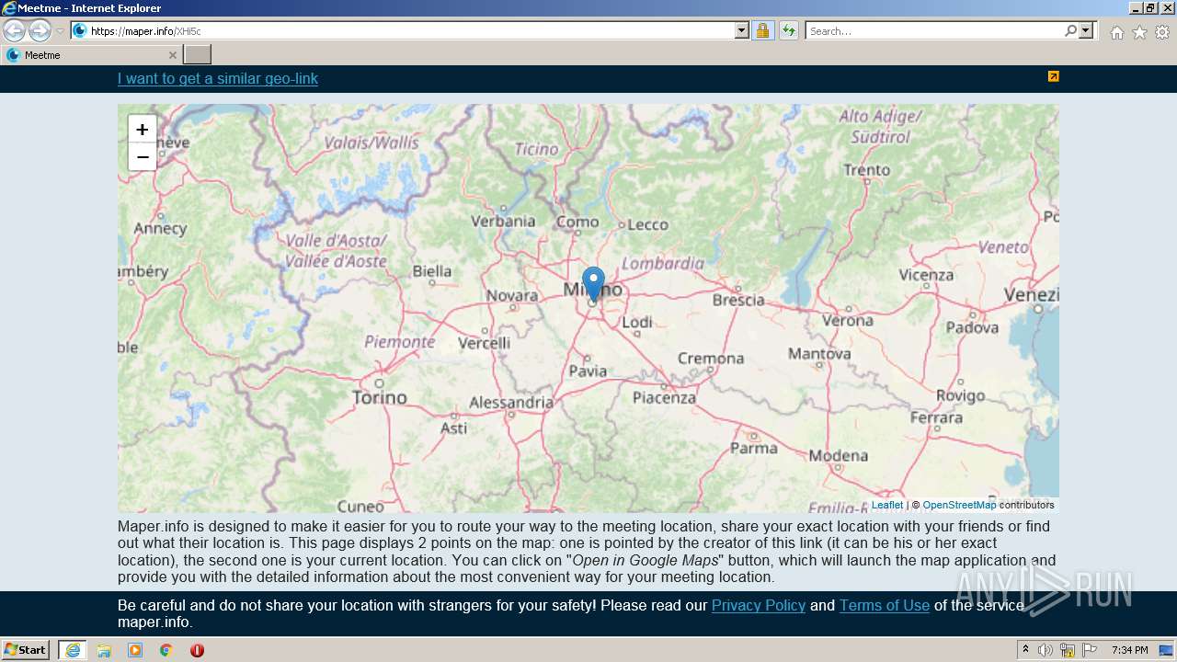Open the Terms of Use link
The width and height of the screenshot is (1177, 662).
tap(885, 605)
